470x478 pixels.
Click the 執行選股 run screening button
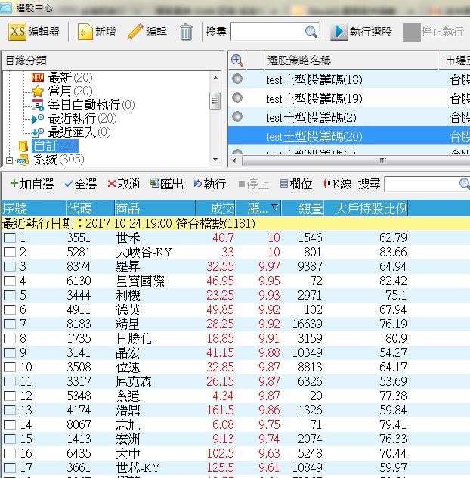[361, 32]
